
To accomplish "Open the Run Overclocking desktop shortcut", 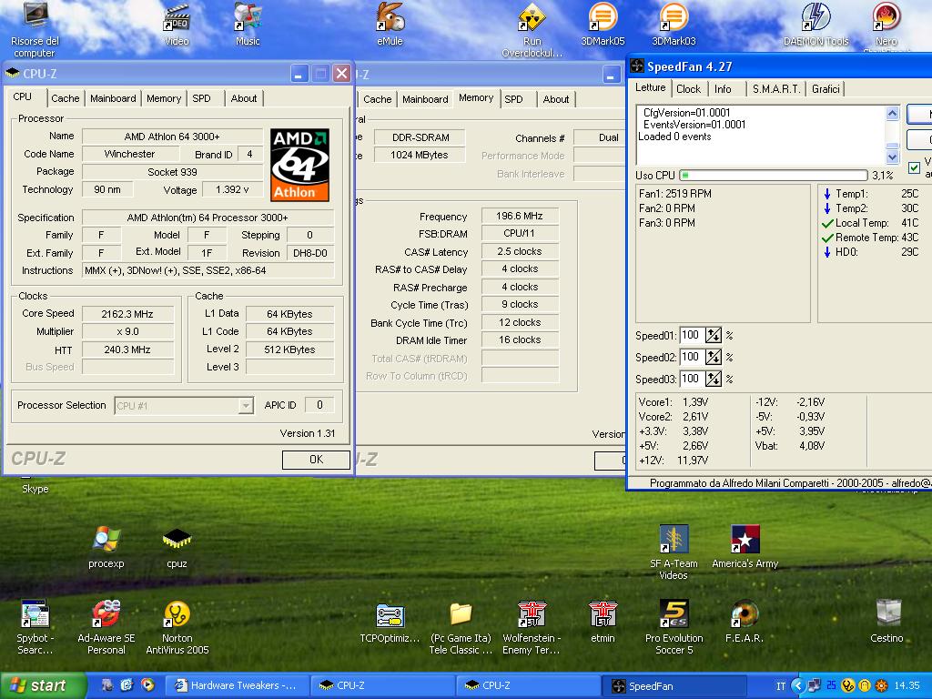I will pos(532,31).
